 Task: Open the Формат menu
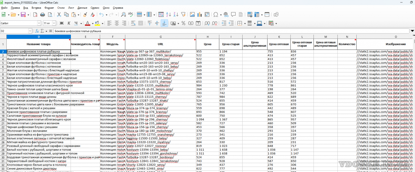(49, 7)
